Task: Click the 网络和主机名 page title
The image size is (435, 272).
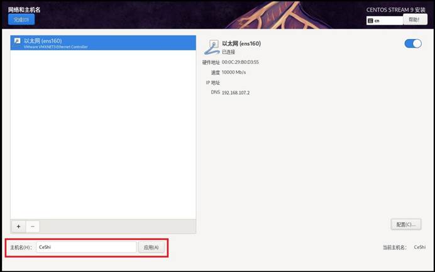Action: [24, 9]
